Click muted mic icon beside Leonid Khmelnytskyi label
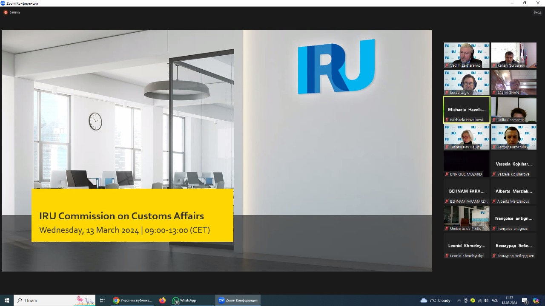545x306 pixels. coord(447,256)
